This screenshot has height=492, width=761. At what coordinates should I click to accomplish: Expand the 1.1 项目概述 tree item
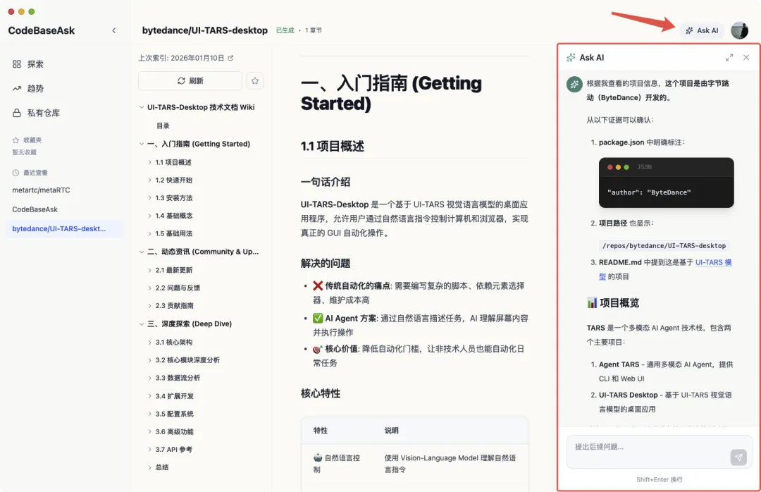tap(149, 162)
